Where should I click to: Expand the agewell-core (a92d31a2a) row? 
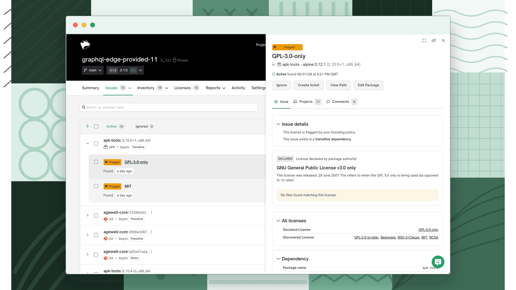88,254
